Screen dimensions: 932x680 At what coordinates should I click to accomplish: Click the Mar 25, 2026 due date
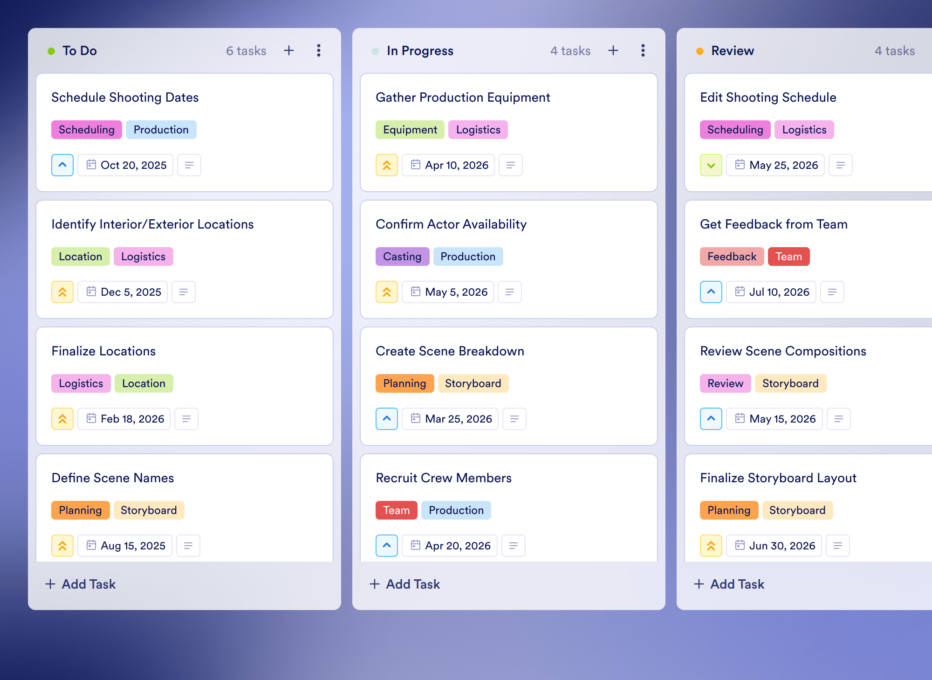click(x=450, y=419)
